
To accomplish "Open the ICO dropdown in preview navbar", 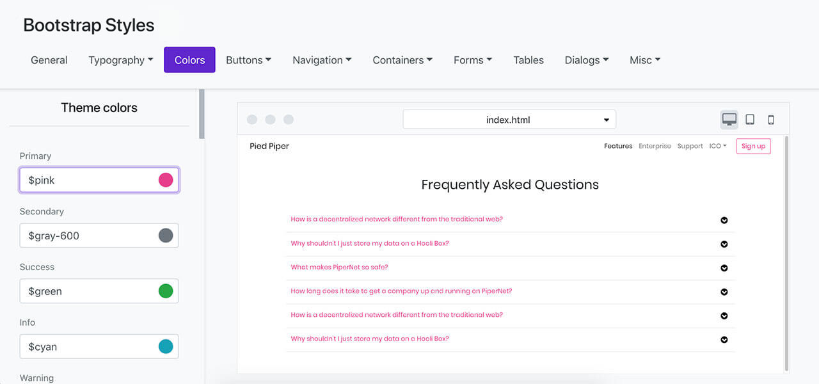I will tap(718, 146).
